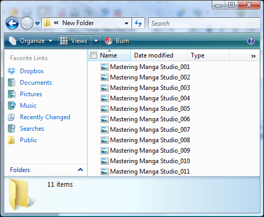Sort files by Date modified column
Screen dimensions: 264x217
tap(159, 55)
